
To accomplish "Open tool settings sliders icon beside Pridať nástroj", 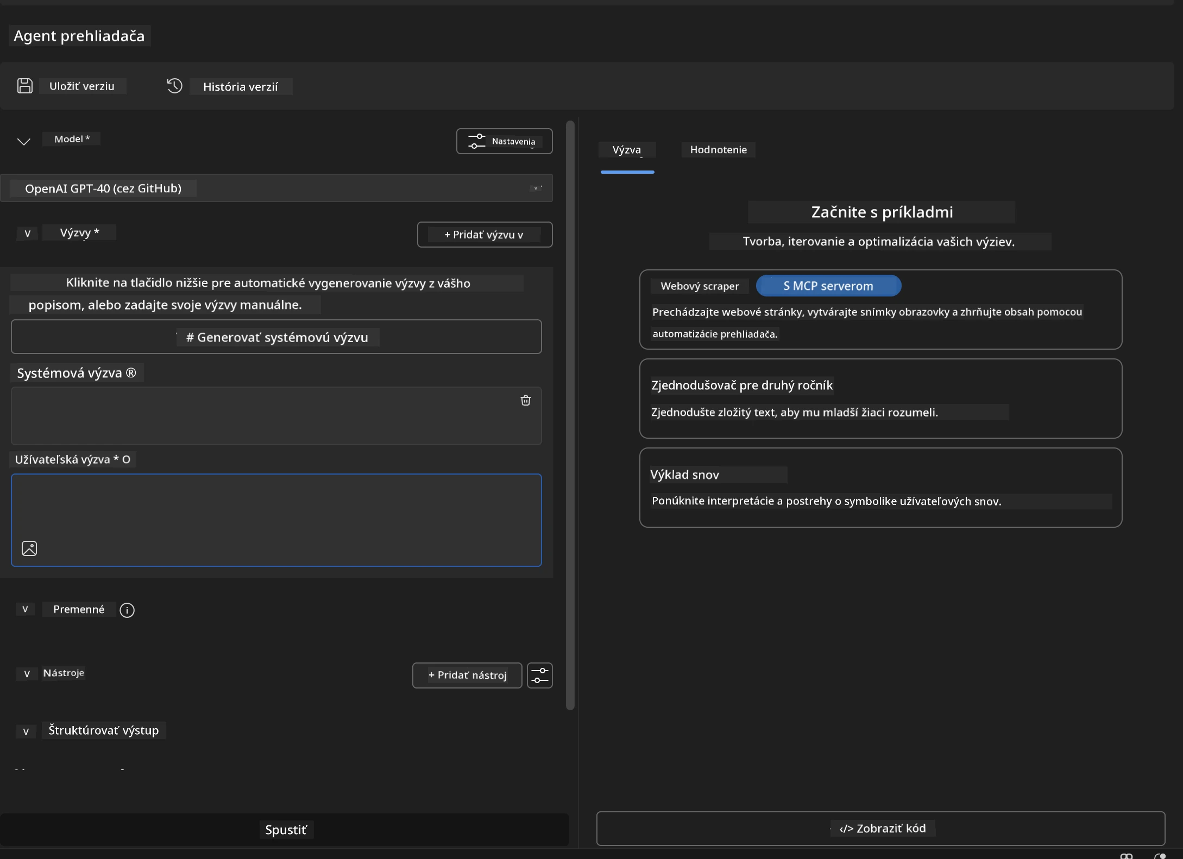I will [539, 675].
